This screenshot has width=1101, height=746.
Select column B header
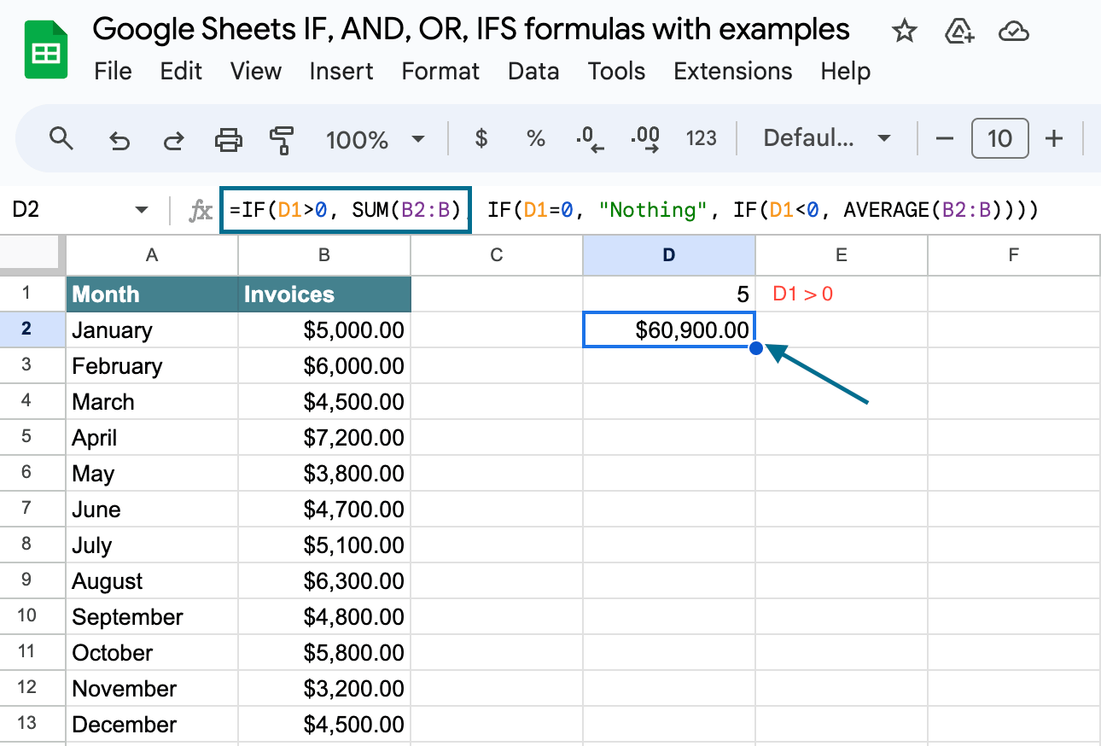pyautogui.click(x=324, y=254)
